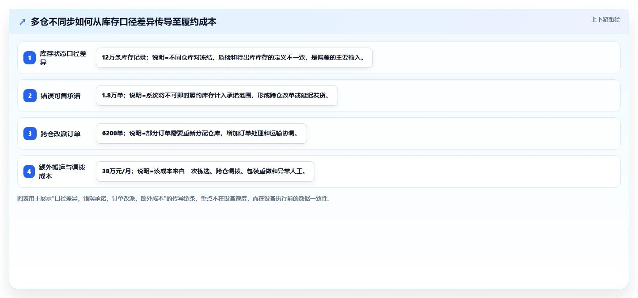Click the title 多仓不同步如何从库存口径差异传导至履约成本
The image size is (638, 298).
[x=124, y=22]
